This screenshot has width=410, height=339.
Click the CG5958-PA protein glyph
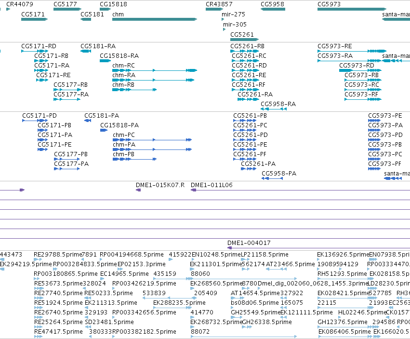272,178
